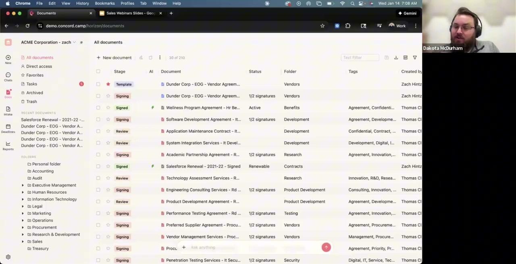The width and height of the screenshot is (516, 264).
Task: Open the Personal folder
Action: 46,164
